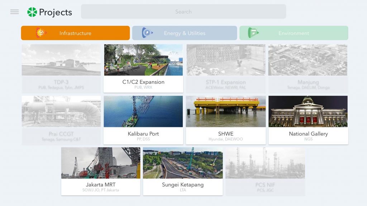Click the "Projects" header title

pyautogui.click(x=56, y=13)
